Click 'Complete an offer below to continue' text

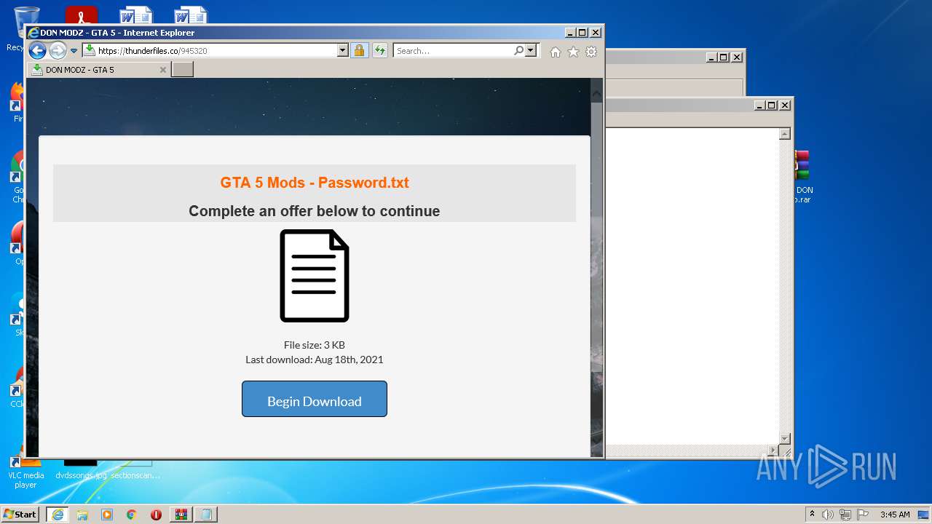pos(315,211)
